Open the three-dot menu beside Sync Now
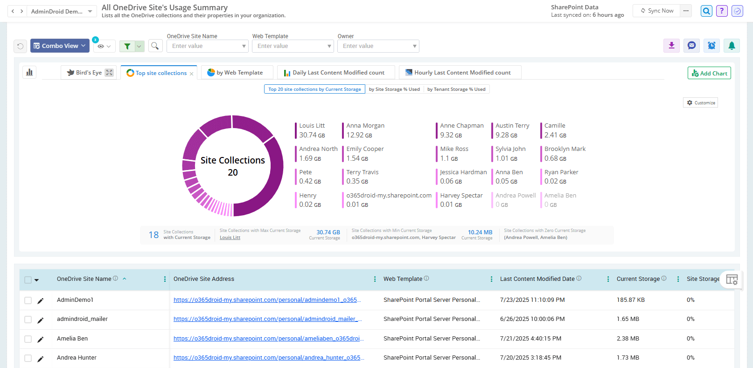Image resolution: width=753 pixels, height=368 pixels. pyautogui.click(x=686, y=11)
